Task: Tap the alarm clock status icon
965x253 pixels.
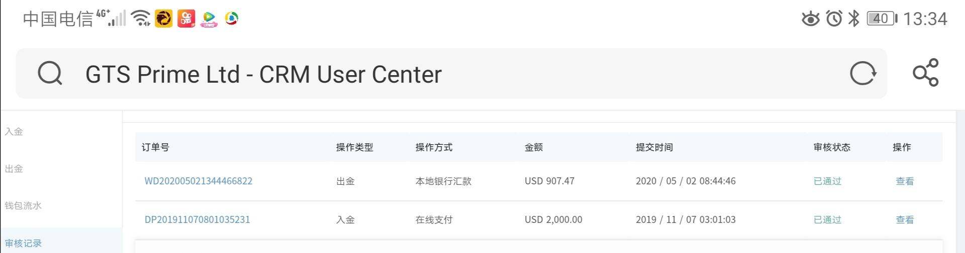Action: coord(834,19)
